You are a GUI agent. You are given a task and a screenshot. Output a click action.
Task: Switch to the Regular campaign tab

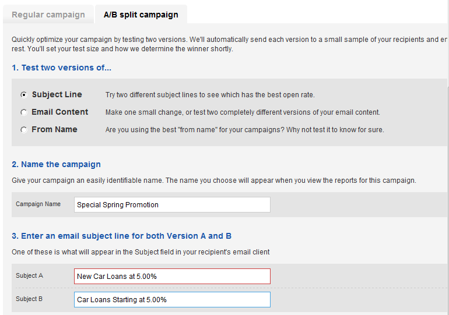pos(48,15)
